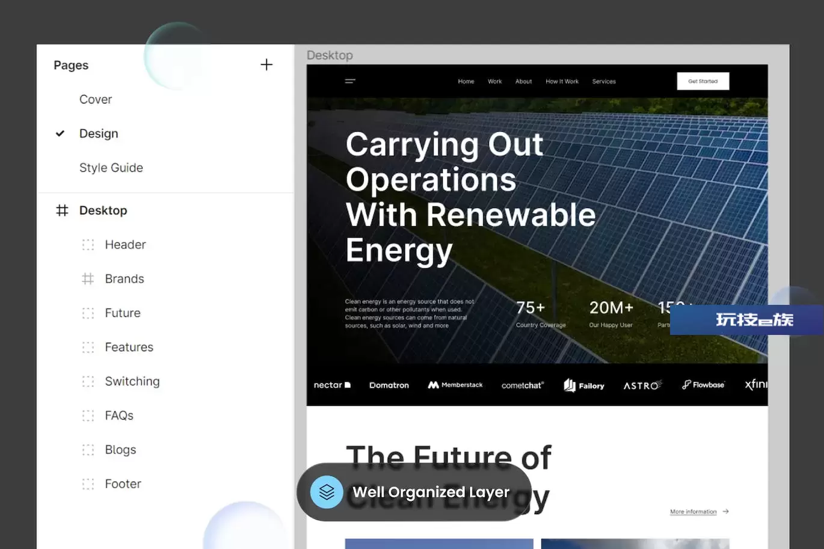Follow the More information link
The image size is (824, 549).
[693, 512]
